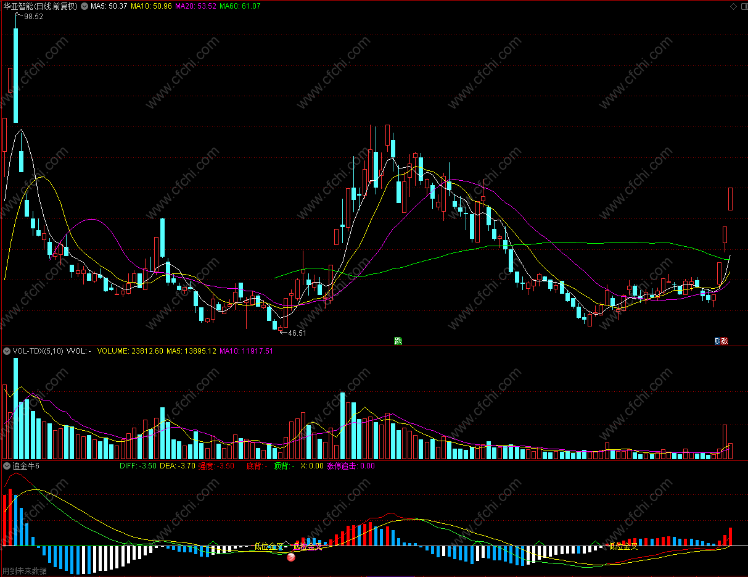Click the red ball signal icon
The width and height of the screenshot is (748, 577).
291,557
